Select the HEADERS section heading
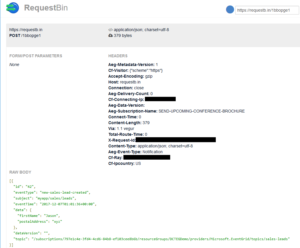 [x=118, y=56]
